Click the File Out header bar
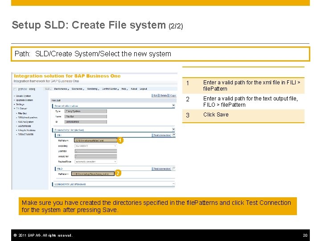 click(x=113, y=100)
